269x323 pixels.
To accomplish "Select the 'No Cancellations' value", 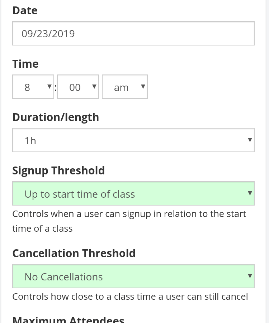I will [63, 276].
